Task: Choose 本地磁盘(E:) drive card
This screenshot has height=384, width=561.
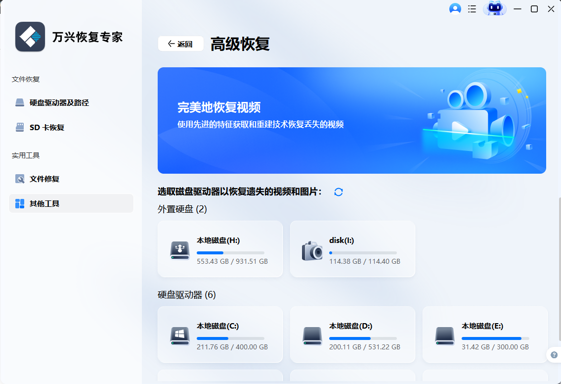Action: point(485,335)
